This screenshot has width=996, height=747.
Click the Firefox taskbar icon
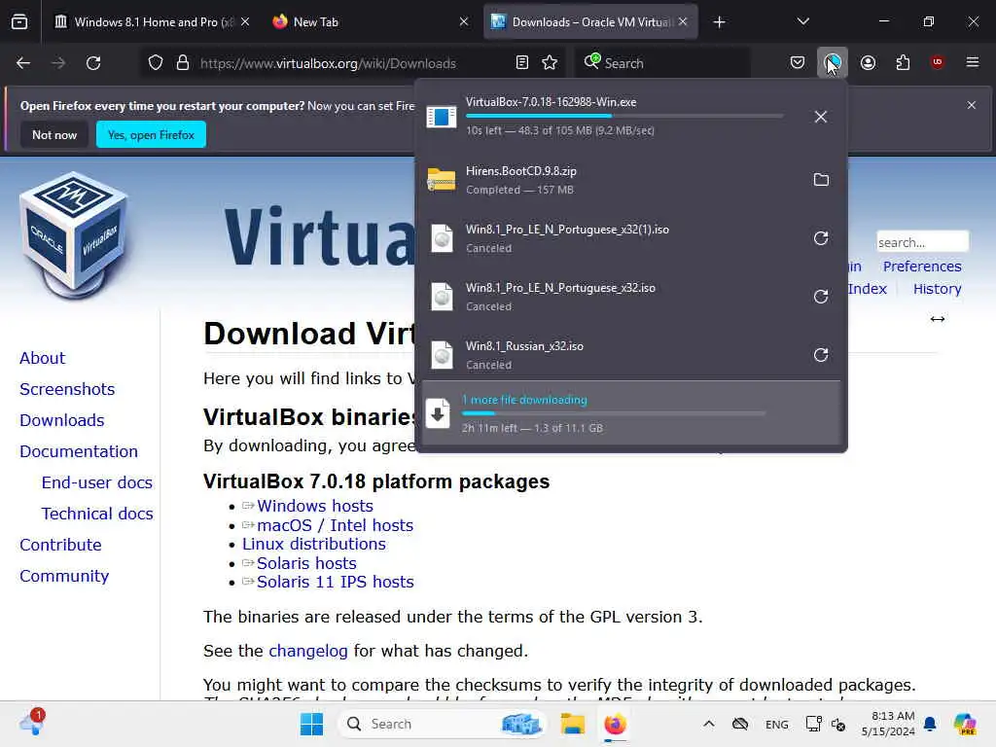[x=615, y=724]
